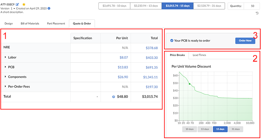Click the NRE row label
The image size is (261, 140).
(7, 47)
